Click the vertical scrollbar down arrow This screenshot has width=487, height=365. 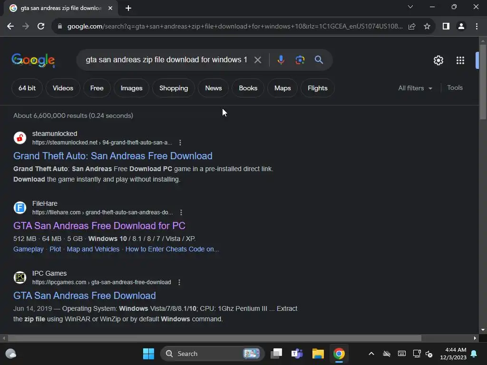[483, 330]
